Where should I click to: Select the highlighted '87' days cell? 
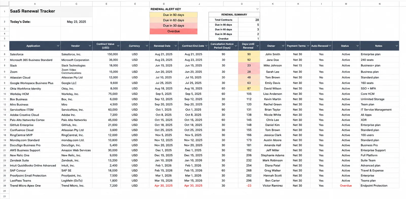tap(249, 89)
